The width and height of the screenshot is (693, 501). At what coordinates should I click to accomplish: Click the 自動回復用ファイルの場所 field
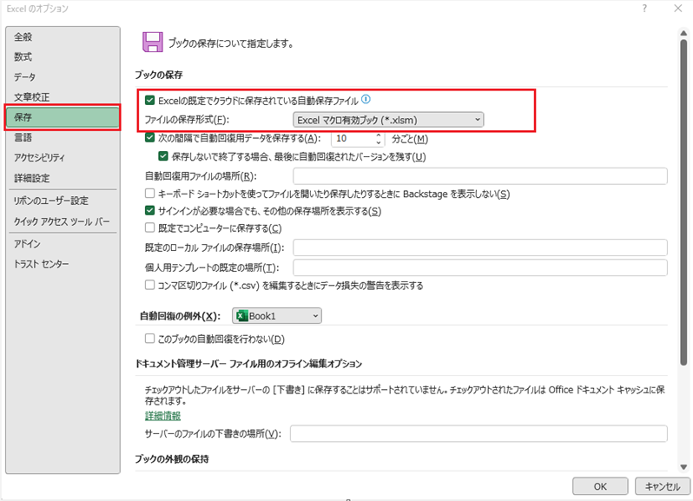tap(480, 176)
